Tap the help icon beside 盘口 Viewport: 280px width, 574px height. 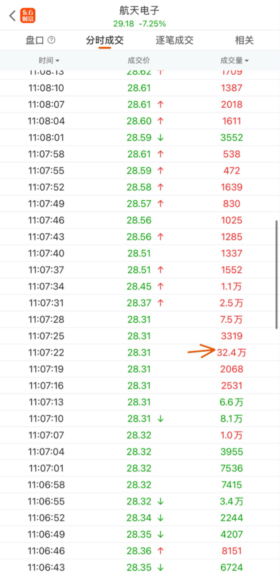click(x=51, y=40)
